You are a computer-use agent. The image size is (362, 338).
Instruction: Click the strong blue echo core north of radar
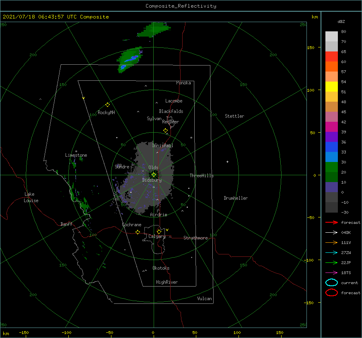[132, 59]
